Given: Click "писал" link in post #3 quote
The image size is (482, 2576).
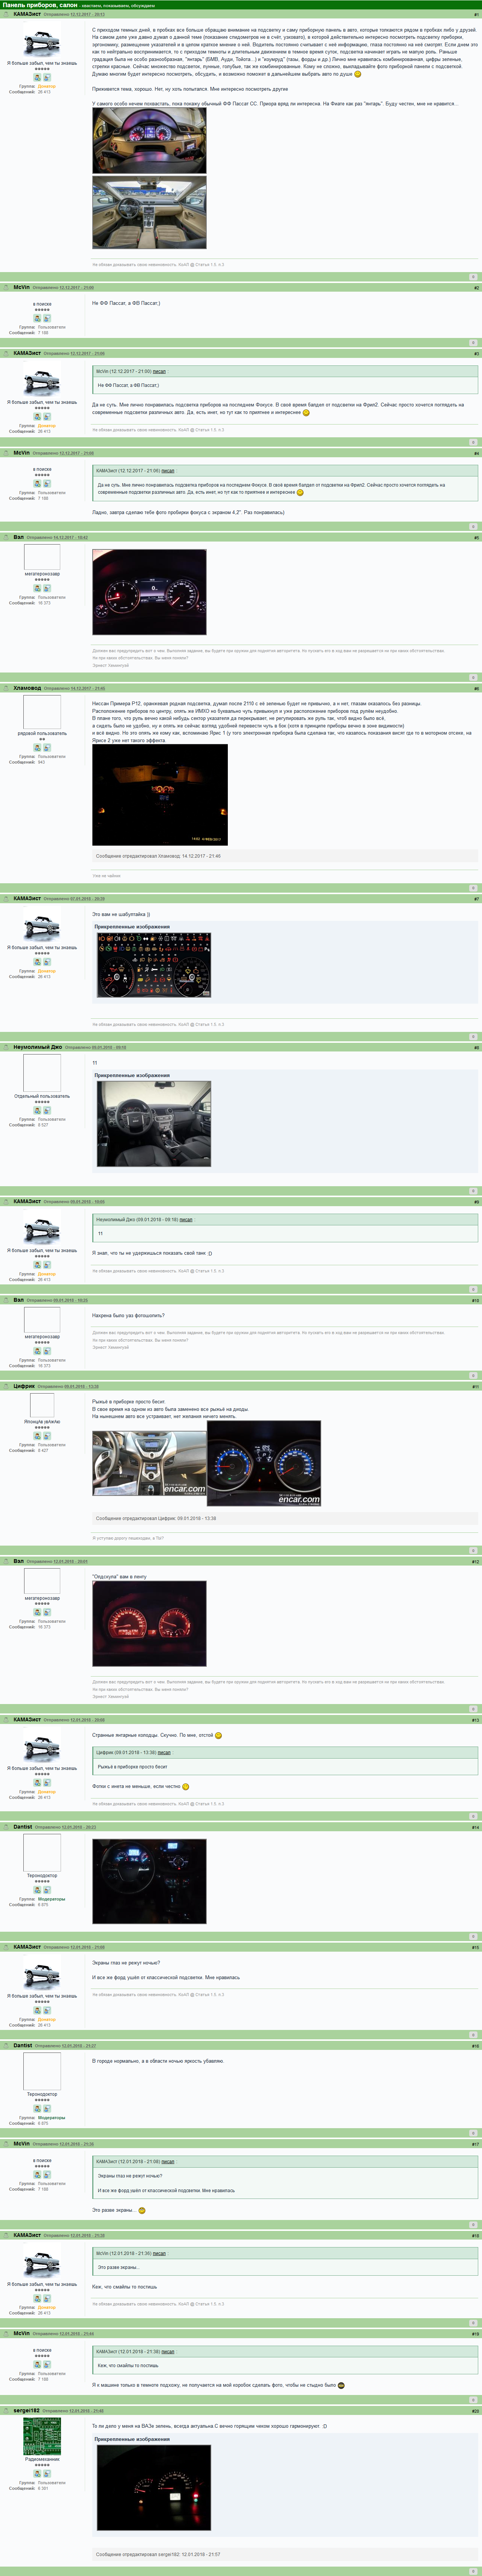Looking at the screenshot, I should pyautogui.click(x=159, y=371).
